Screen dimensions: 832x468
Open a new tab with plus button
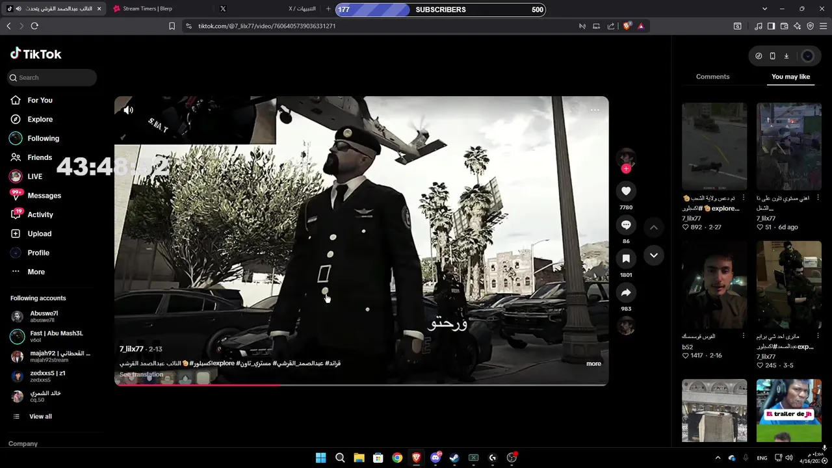point(328,9)
